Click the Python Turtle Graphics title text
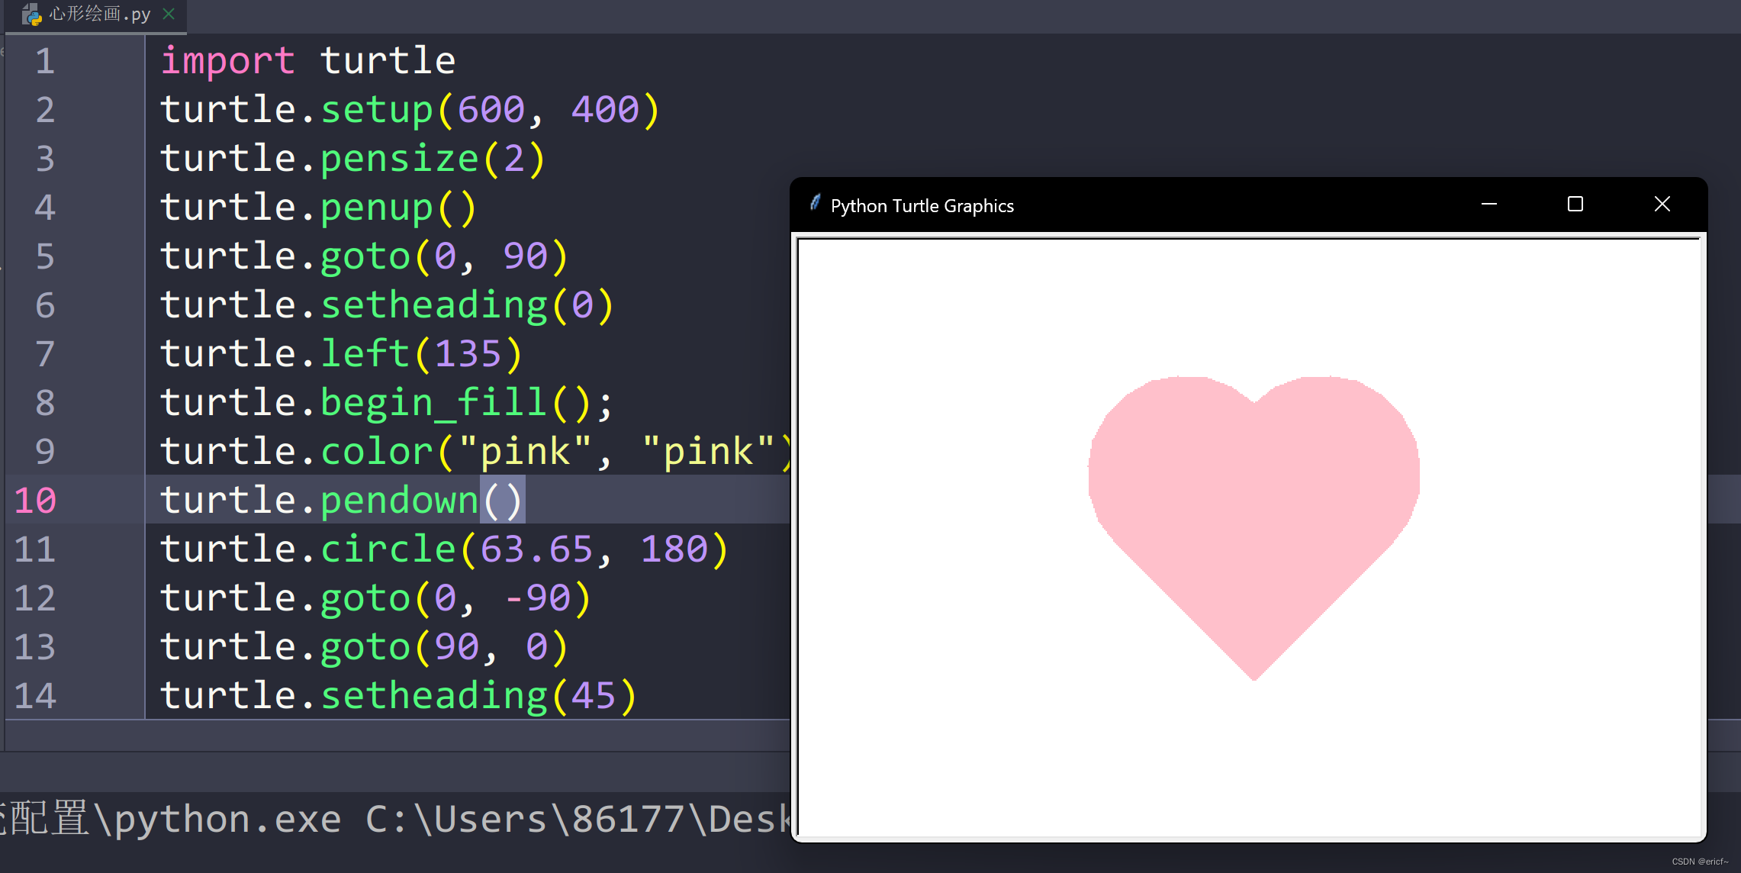This screenshot has height=873, width=1741. 922,206
